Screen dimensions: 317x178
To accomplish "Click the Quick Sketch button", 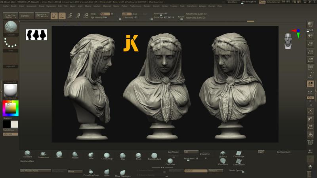I will tap(42, 16).
